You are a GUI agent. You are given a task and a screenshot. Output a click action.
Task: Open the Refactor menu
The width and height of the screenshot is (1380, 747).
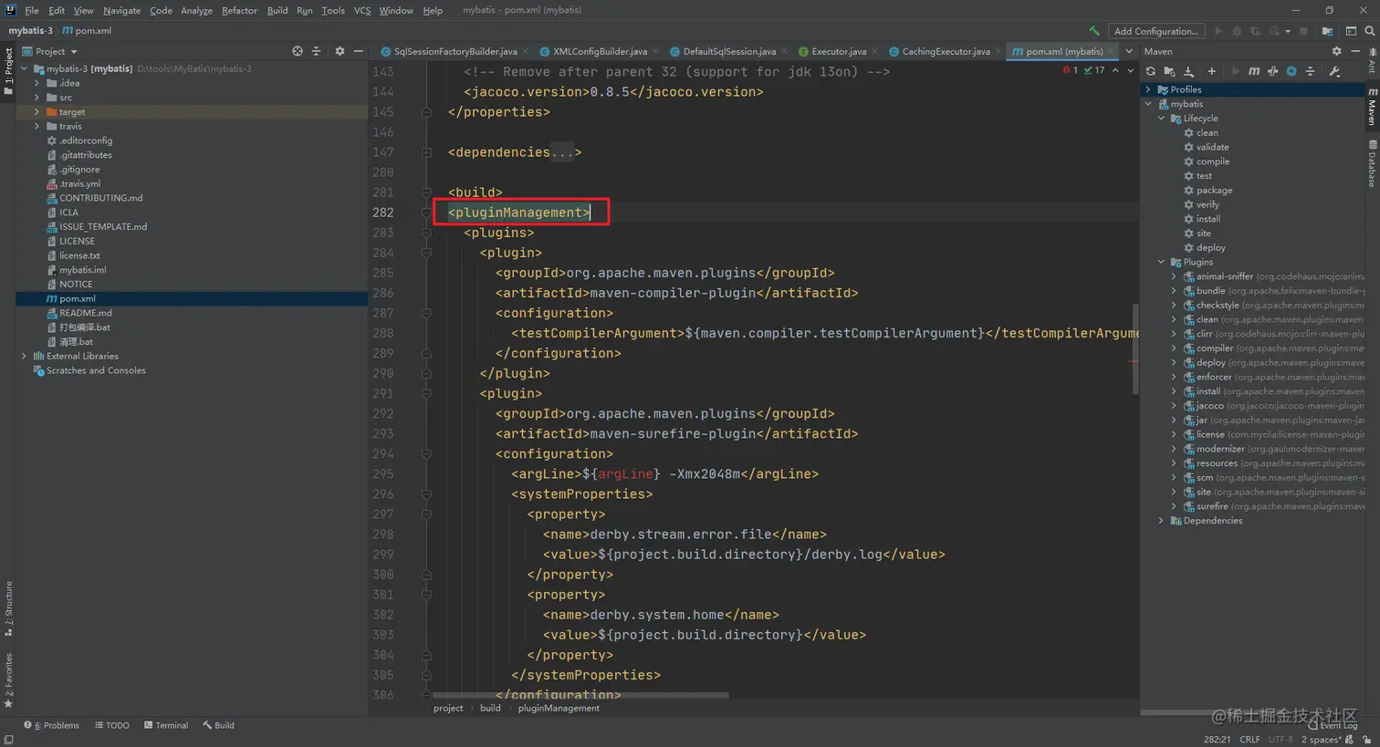pos(239,10)
